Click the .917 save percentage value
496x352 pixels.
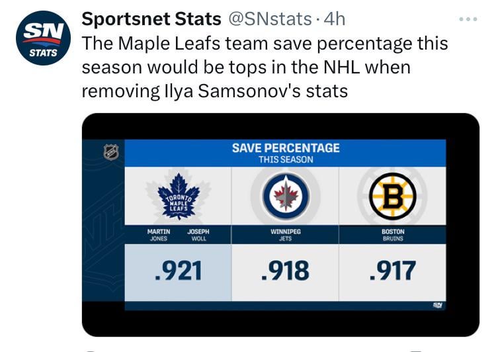[392, 271]
